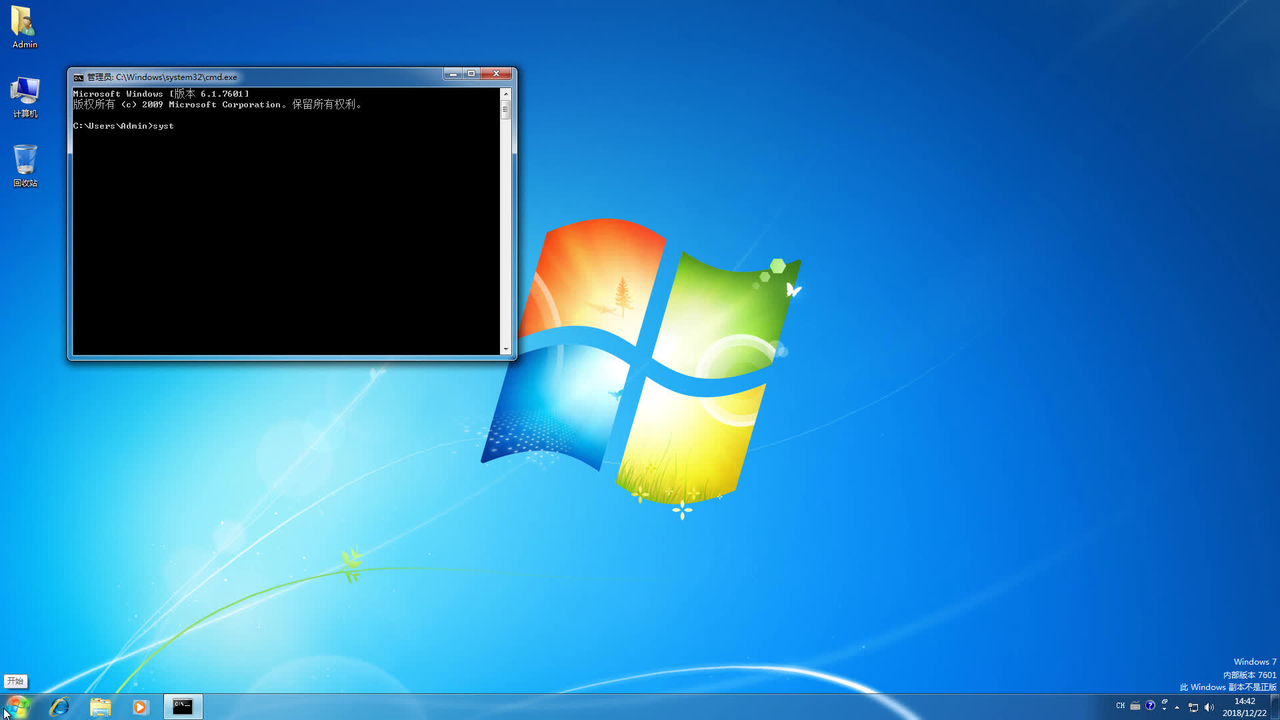Screen dimensions: 1280x720
Task: Show hidden tray icons arrow
Action: click(x=1177, y=707)
